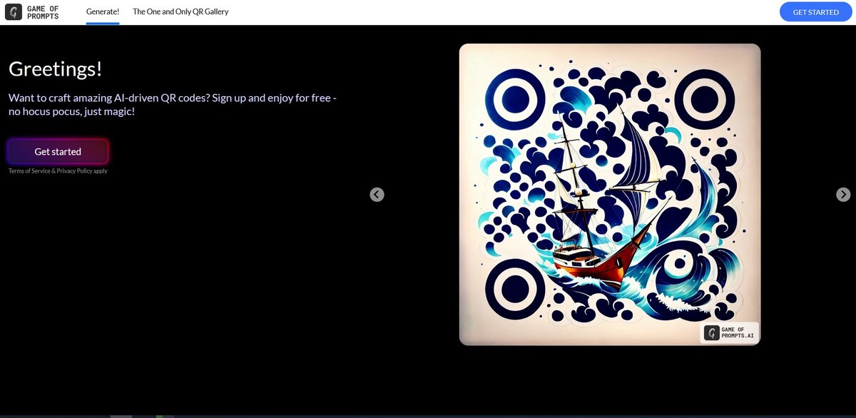This screenshot has width=856, height=418.
Task: Click the GAME OF PROMPTS header wordmark
Action: [43, 12]
